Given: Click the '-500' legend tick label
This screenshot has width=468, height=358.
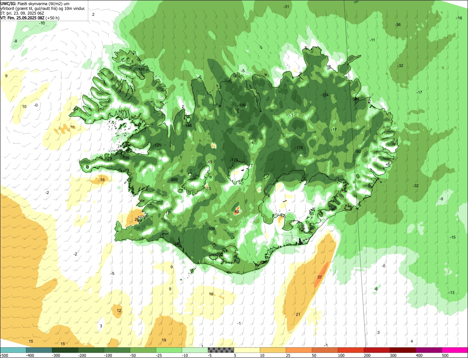Looking at the screenshot, I should tap(4, 355).
